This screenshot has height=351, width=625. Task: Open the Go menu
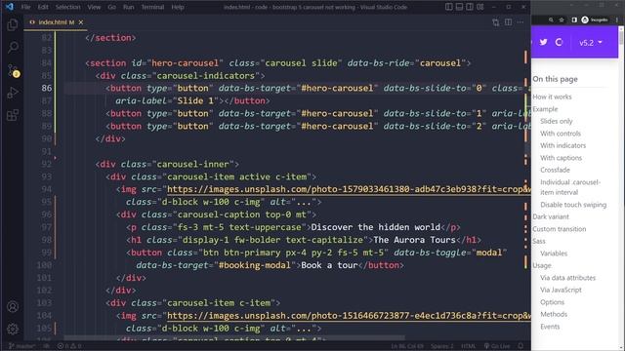tap(112, 7)
